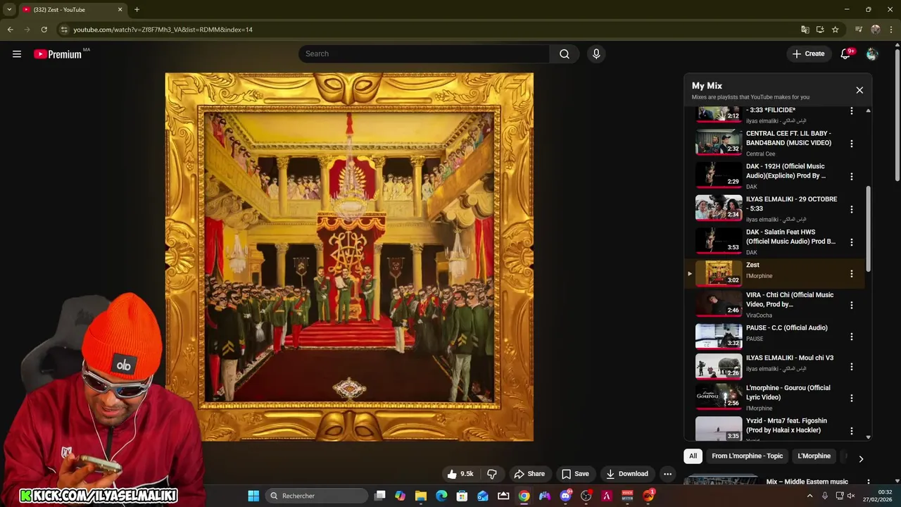Show hidden system tray icons
Screen dimensions: 901x507
pos(809,496)
